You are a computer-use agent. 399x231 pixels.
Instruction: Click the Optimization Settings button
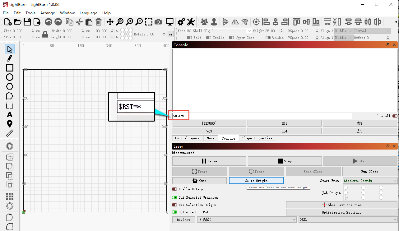[x=342, y=212]
